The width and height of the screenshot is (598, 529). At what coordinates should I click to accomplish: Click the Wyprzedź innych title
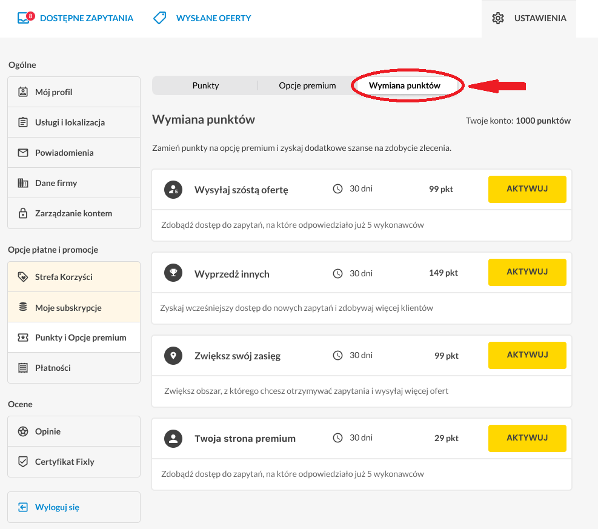232,274
